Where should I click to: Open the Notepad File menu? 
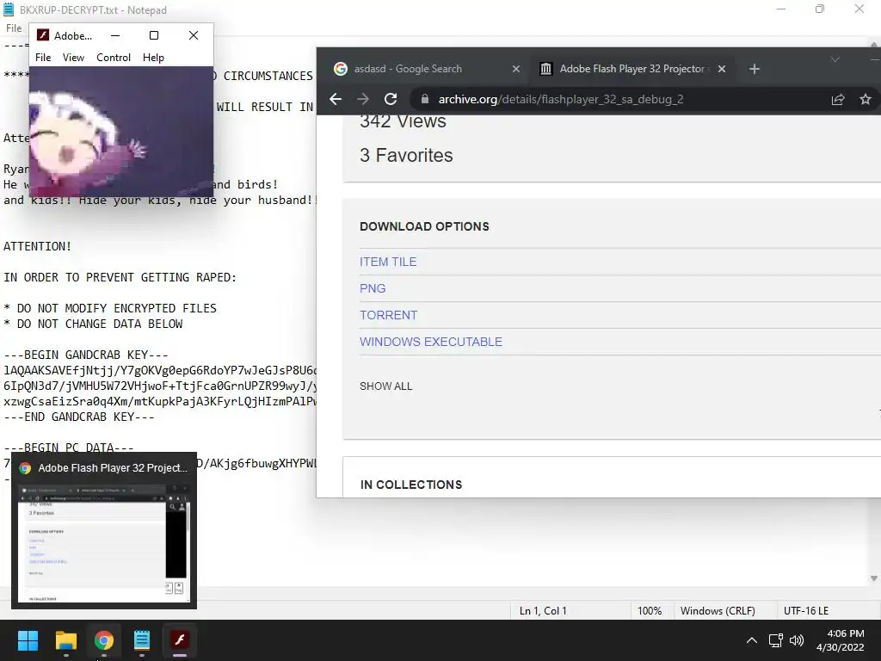click(14, 28)
